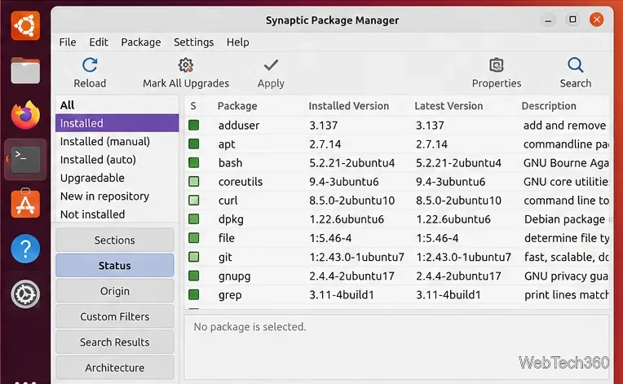Click 'No package is selected.' details text
Image resolution: width=623 pixels, height=384 pixels.
[250, 327]
